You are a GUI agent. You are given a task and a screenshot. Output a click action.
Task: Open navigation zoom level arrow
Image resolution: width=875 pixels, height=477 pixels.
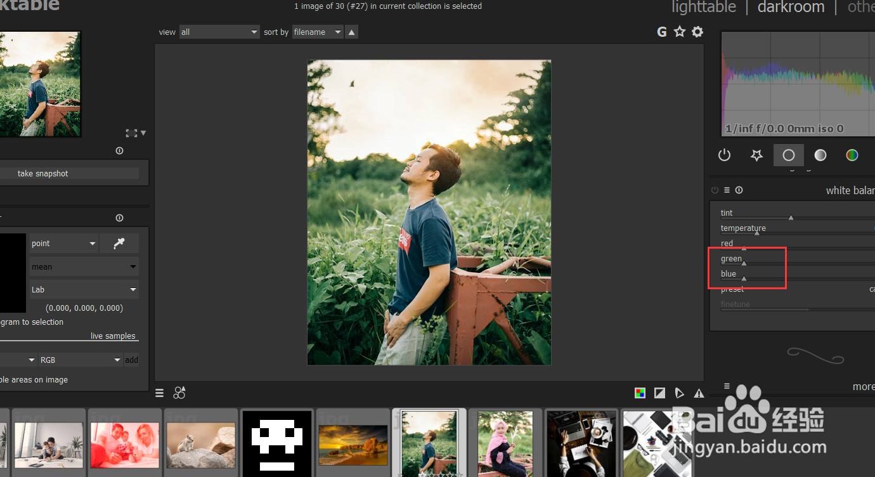(x=143, y=133)
